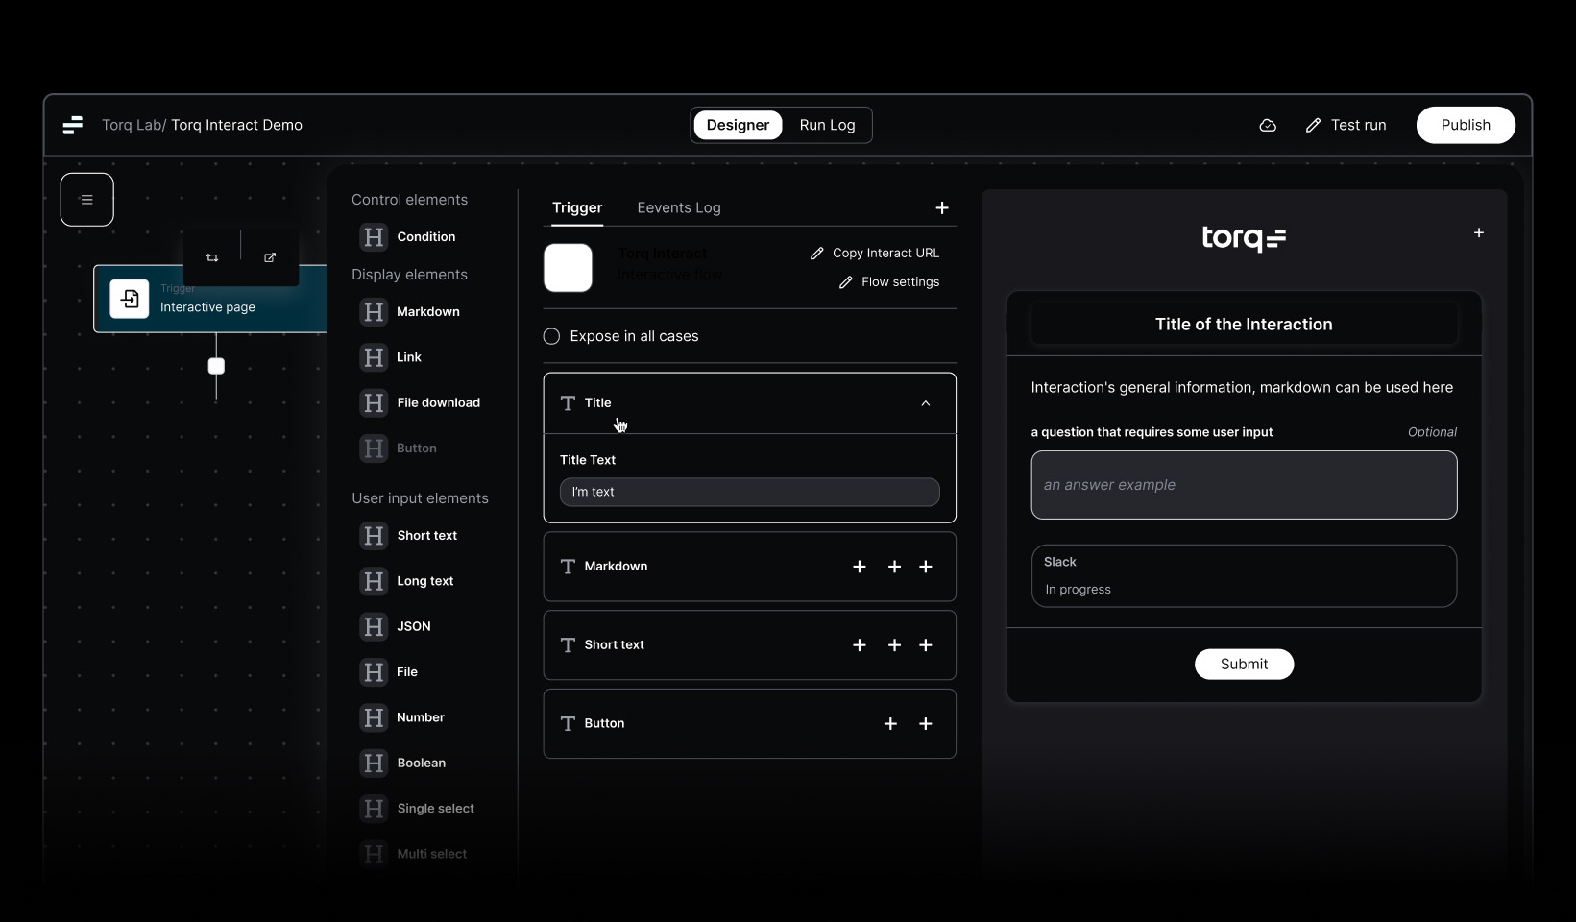Click the Torq logo icon in header

coord(73,125)
